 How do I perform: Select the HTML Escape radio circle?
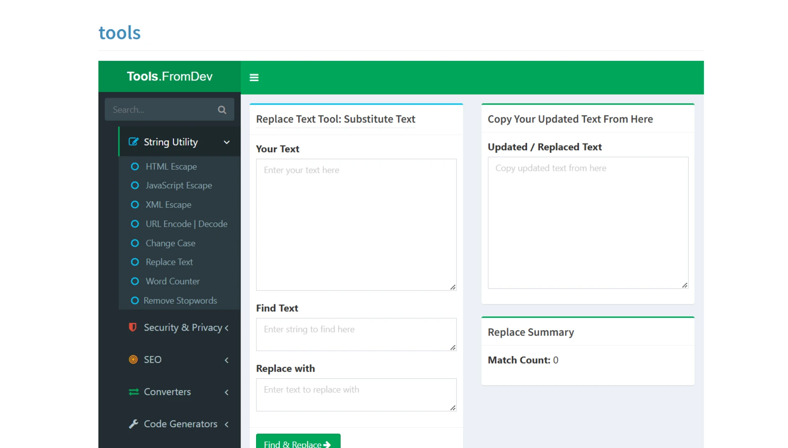(x=135, y=166)
